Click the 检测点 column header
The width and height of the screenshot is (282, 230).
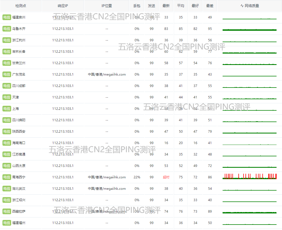coord(21,6)
